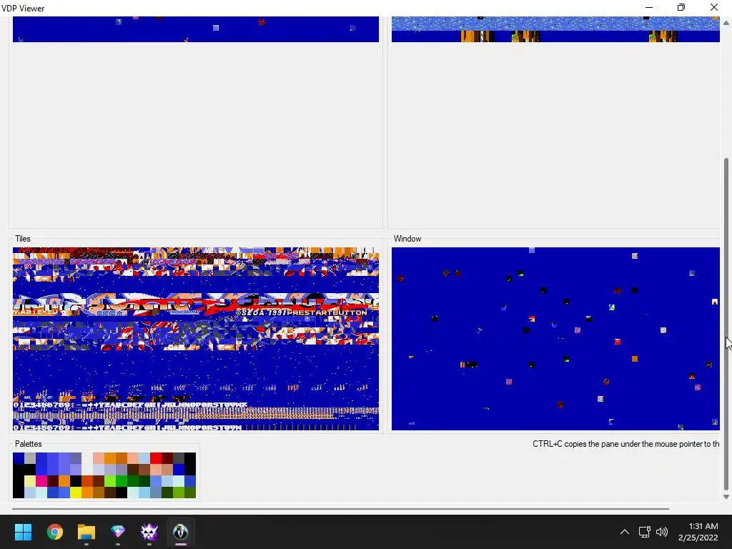Open the purple spiky face taskbar app
The image size is (732, 549).
(x=149, y=532)
